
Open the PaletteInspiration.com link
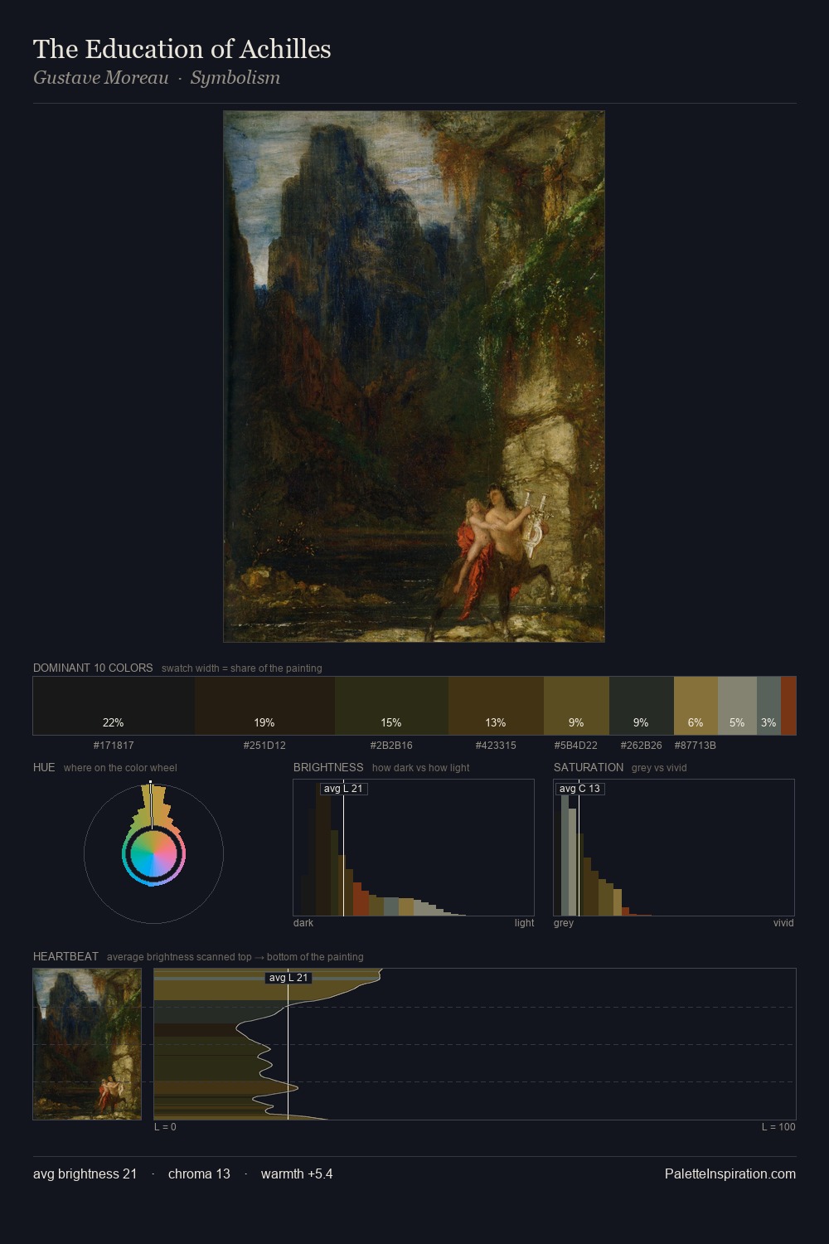[730, 1174]
